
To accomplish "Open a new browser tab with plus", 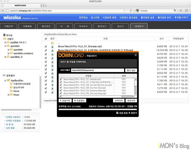I will 44,5.
